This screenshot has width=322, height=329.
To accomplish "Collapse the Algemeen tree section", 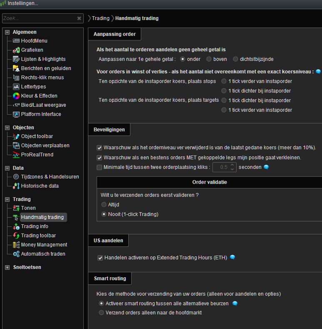I will pos(7,32).
